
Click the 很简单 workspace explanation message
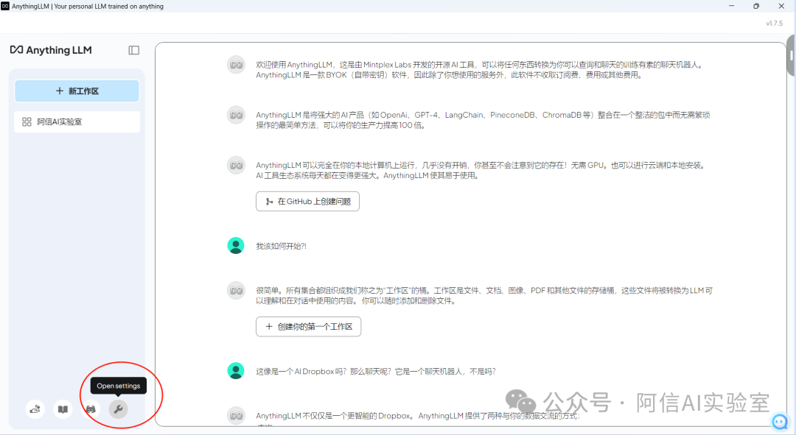(484, 296)
